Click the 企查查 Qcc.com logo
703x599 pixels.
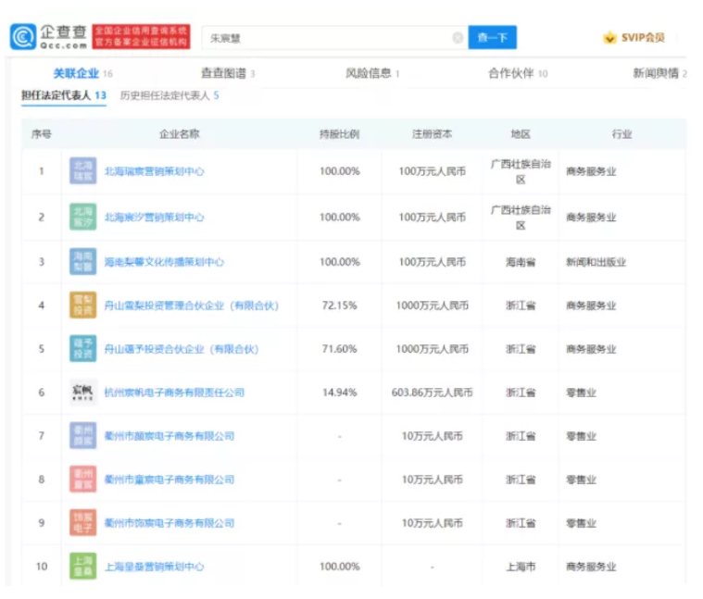click(x=49, y=37)
